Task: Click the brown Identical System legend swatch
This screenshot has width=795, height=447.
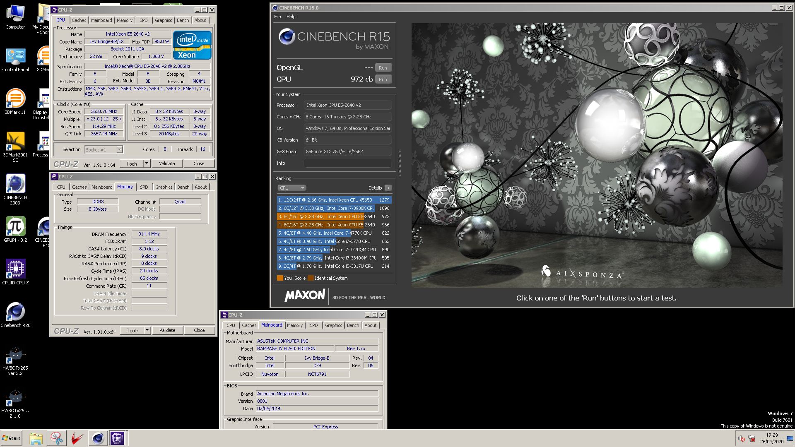Action: coord(311,278)
